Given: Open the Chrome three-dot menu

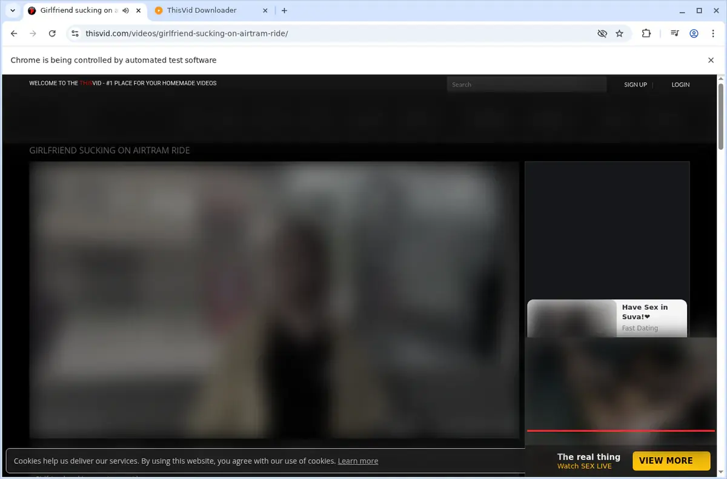Looking at the screenshot, I should (x=713, y=33).
